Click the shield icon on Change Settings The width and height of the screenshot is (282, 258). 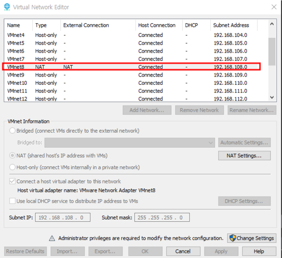point(232,238)
